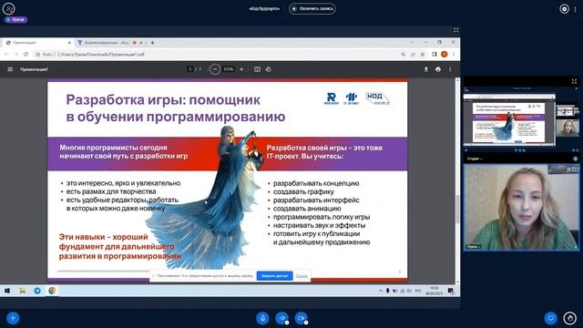Reload the page in the browser
This screenshot has height=328, width=583.
click(x=26, y=55)
